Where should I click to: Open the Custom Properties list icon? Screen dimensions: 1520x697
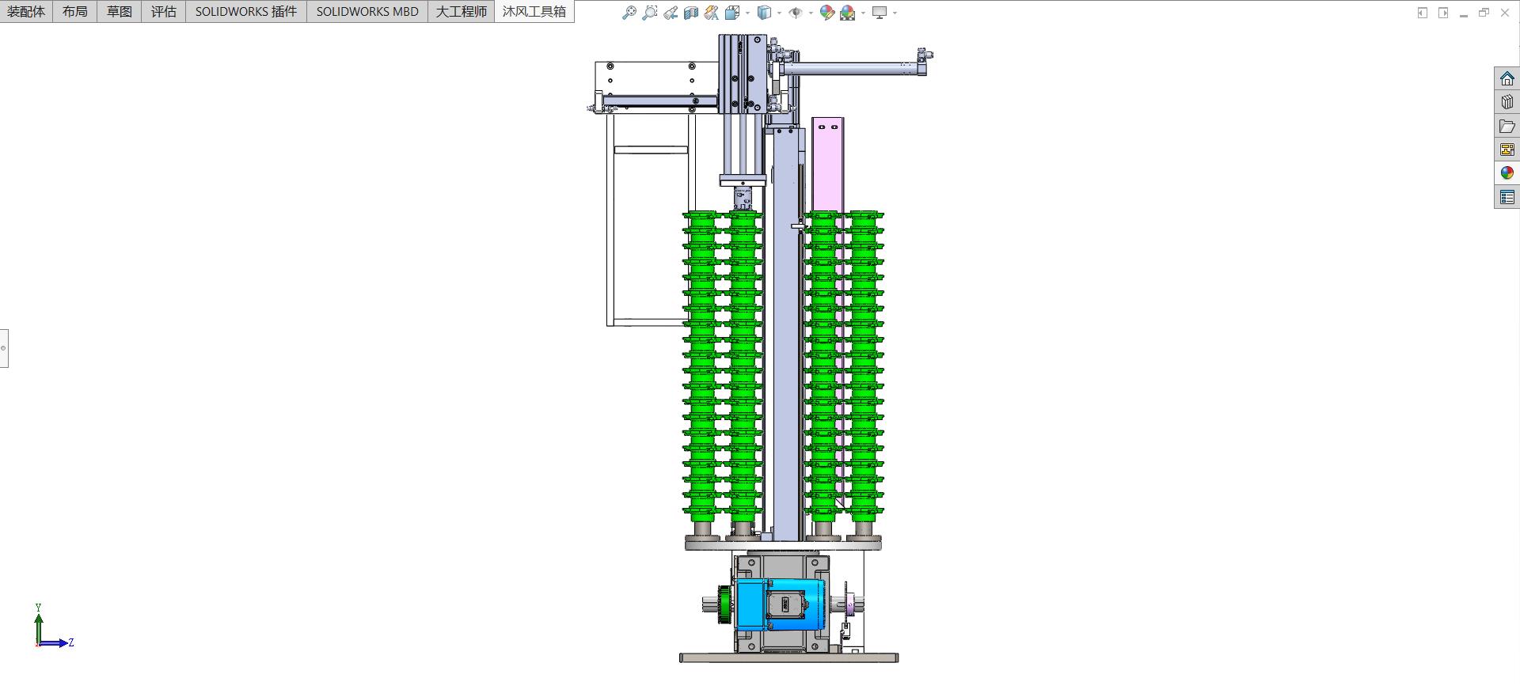tap(1507, 197)
